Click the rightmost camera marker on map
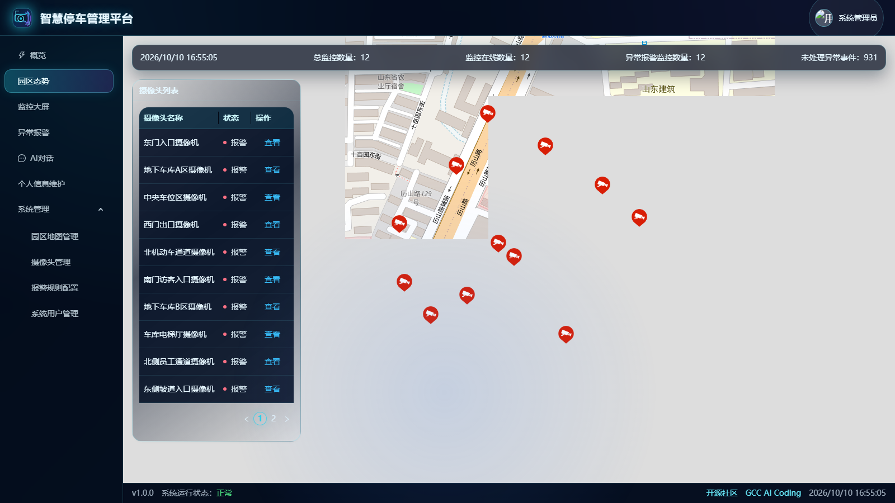895x503 pixels. pyautogui.click(x=639, y=217)
